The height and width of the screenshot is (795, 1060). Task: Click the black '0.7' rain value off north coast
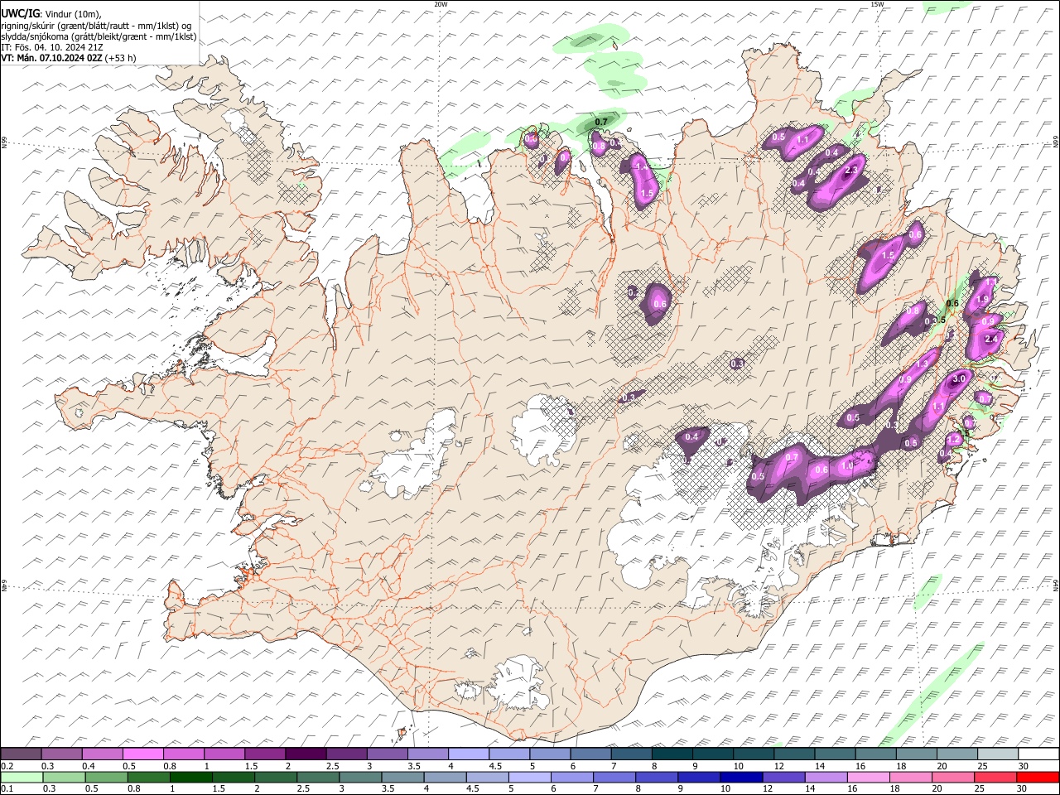click(601, 122)
